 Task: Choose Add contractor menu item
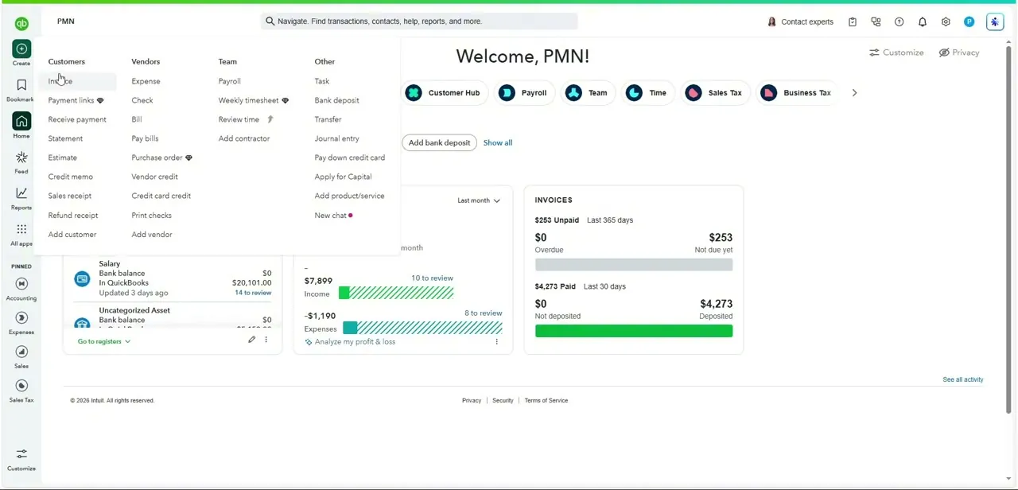tap(244, 138)
